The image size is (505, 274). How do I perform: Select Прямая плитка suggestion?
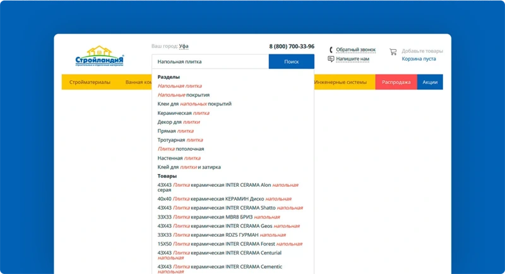click(175, 131)
